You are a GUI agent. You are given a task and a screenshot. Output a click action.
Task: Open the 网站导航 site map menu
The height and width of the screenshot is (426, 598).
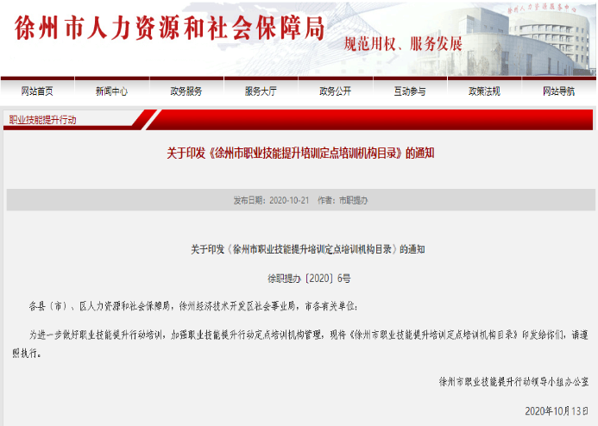(558, 91)
